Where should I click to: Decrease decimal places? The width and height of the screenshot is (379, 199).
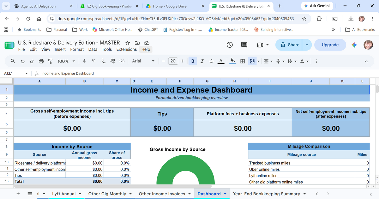coord(103,61)
